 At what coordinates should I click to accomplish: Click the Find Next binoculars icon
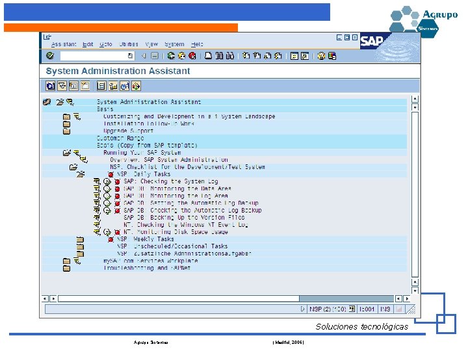coord(230,55)
